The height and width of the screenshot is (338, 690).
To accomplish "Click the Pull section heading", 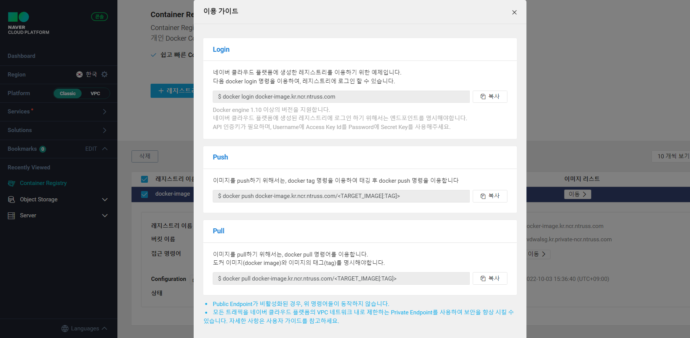I will click(x=218, y=231).
